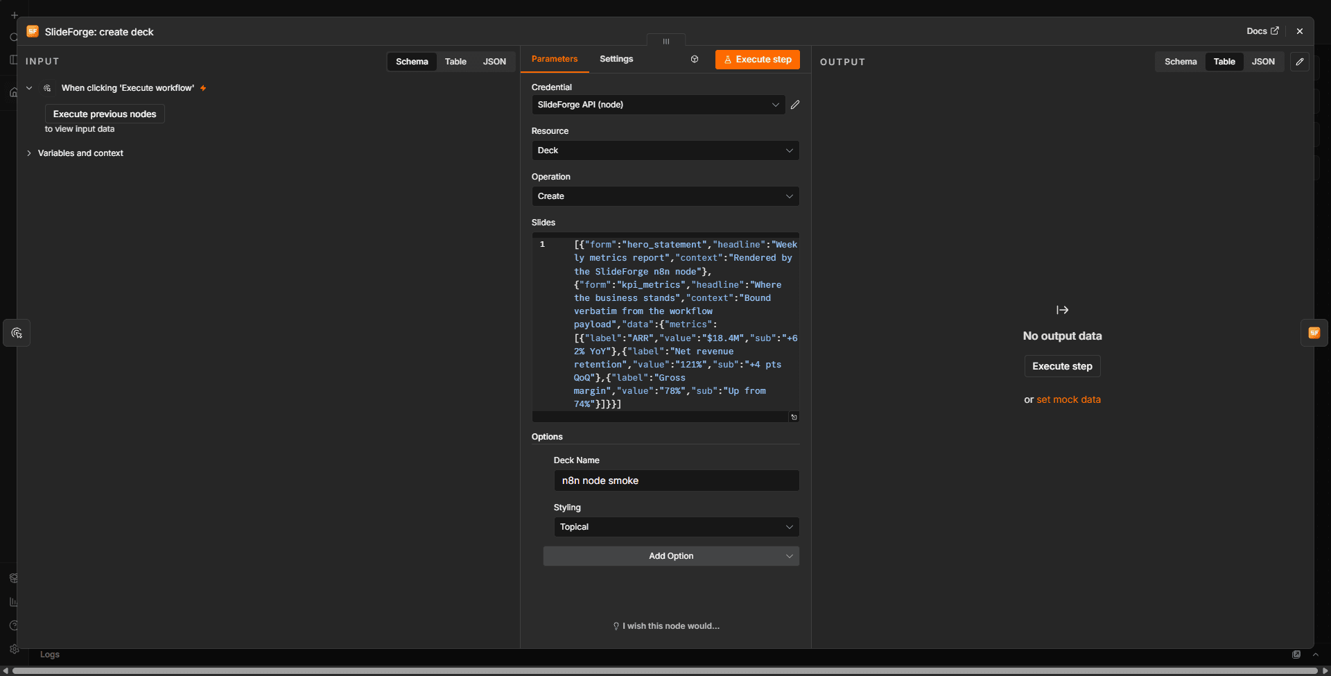
Task: Click into the Slides JSON code editor
Action: pos(665,324)
